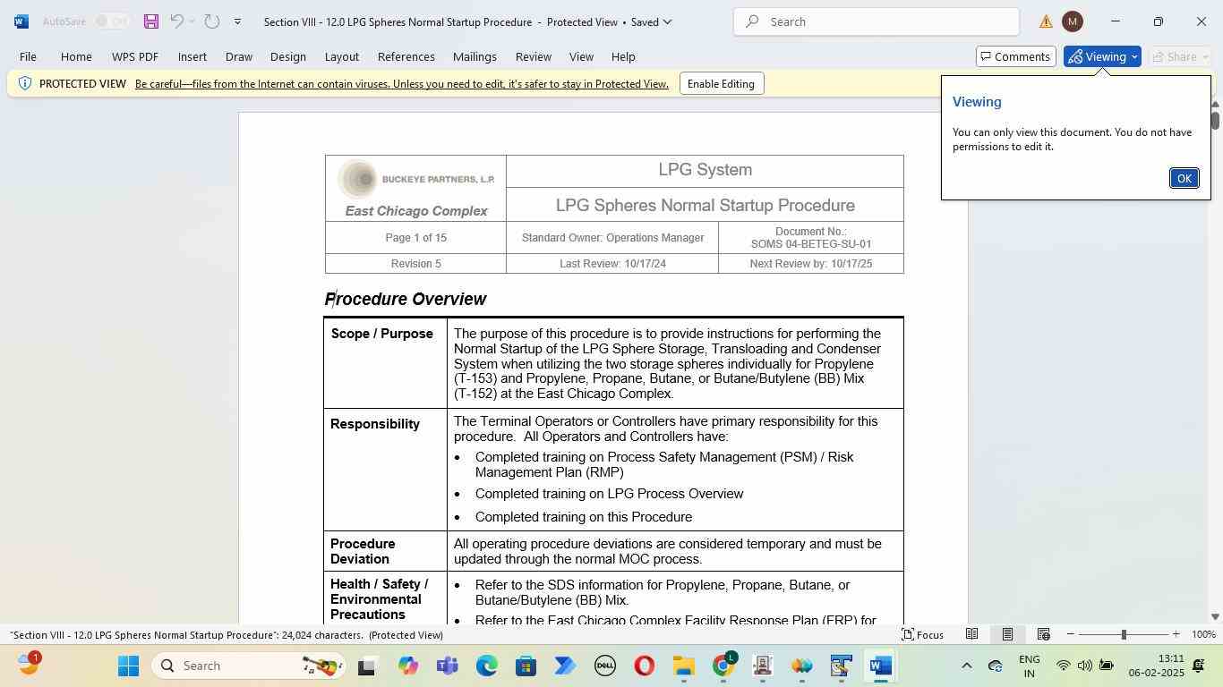Click scrollbar down arrow

(1215, 616)
